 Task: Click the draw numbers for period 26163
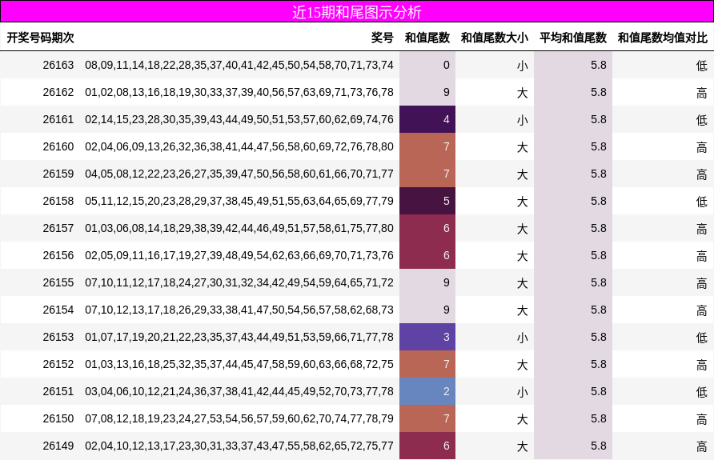tap(239, 65)
